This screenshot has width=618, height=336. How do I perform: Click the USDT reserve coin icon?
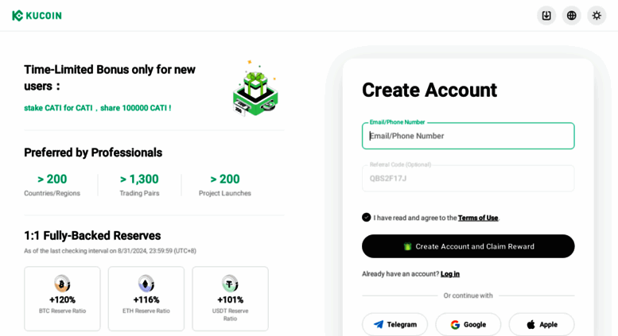click(x=230, y=284)
